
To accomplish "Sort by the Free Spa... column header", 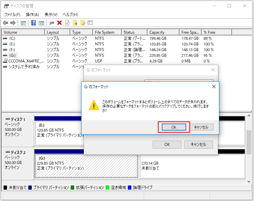I will [190, 32].
